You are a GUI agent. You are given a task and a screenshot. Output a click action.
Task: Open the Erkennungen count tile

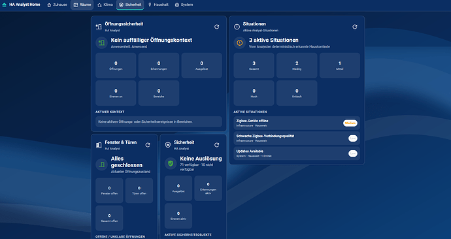pyautogui.click(x=159, y=65)
